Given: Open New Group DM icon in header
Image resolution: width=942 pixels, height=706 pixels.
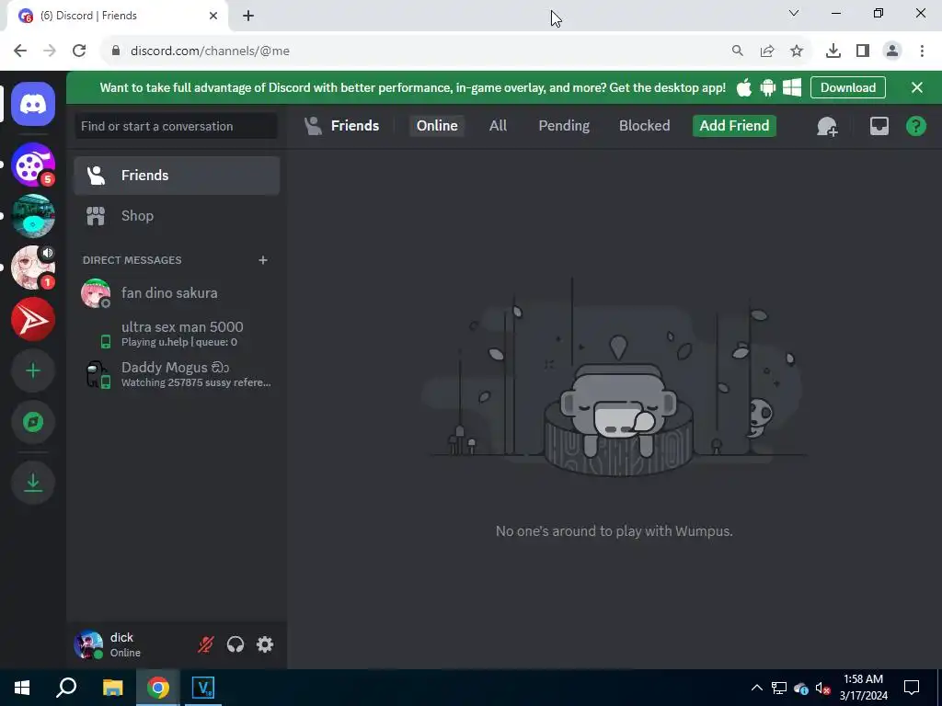Looking at the screenshot, I should coord(827,126).
